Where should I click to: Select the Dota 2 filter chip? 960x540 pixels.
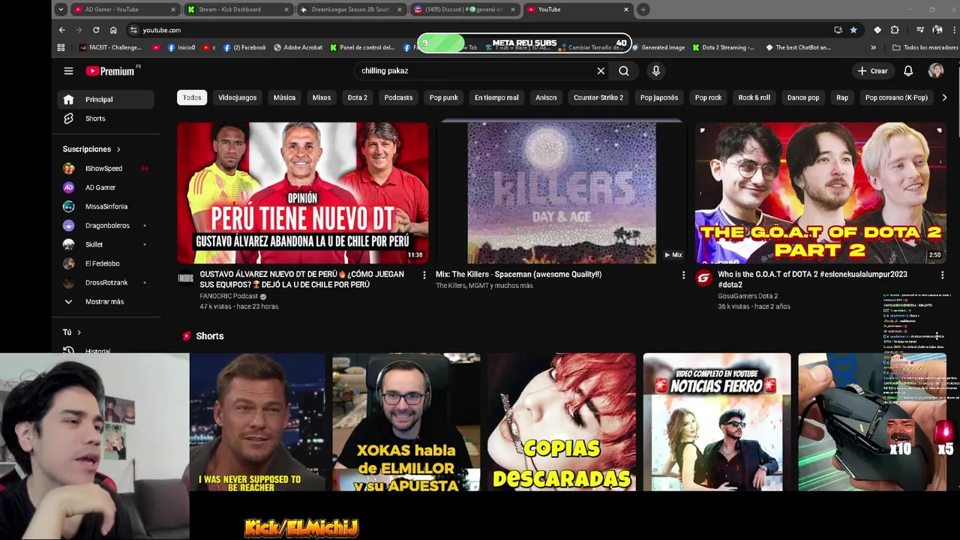(x=358, y=97)
